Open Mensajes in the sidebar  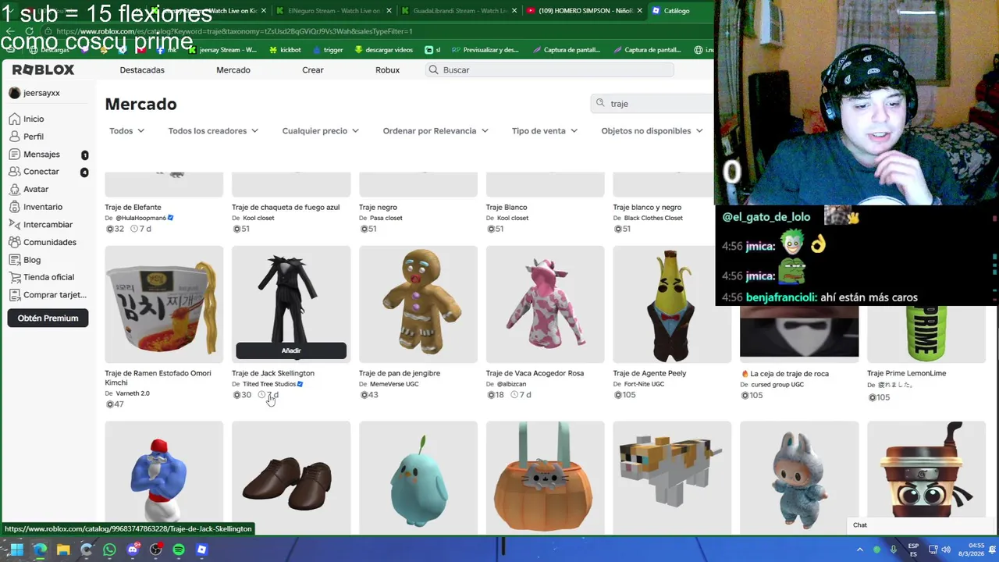[x=41, y=155]
